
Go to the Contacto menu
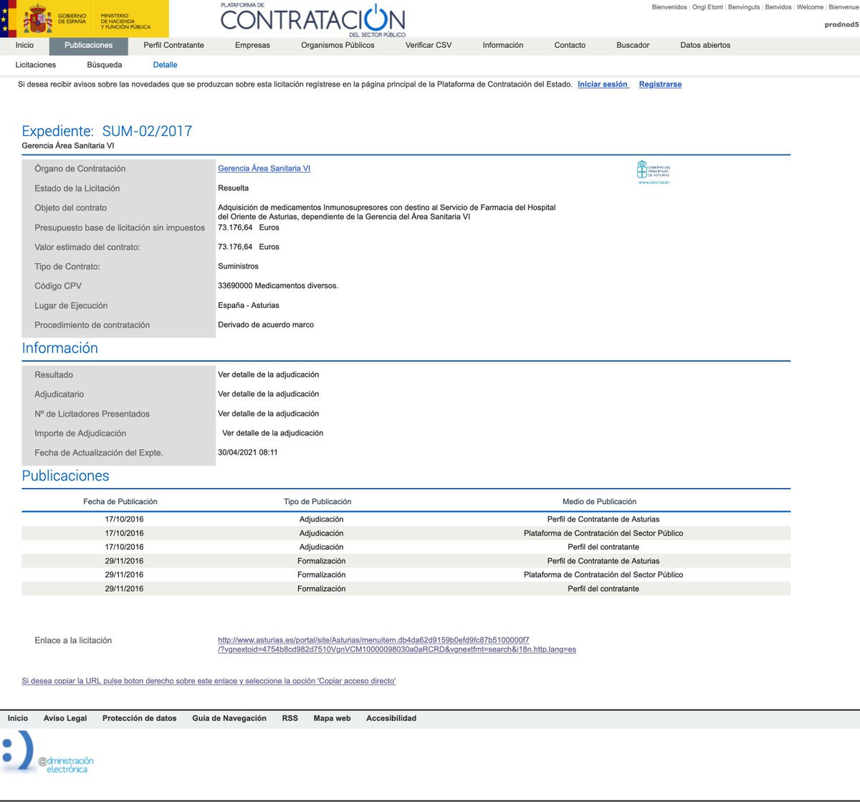(x=570, y=45)
